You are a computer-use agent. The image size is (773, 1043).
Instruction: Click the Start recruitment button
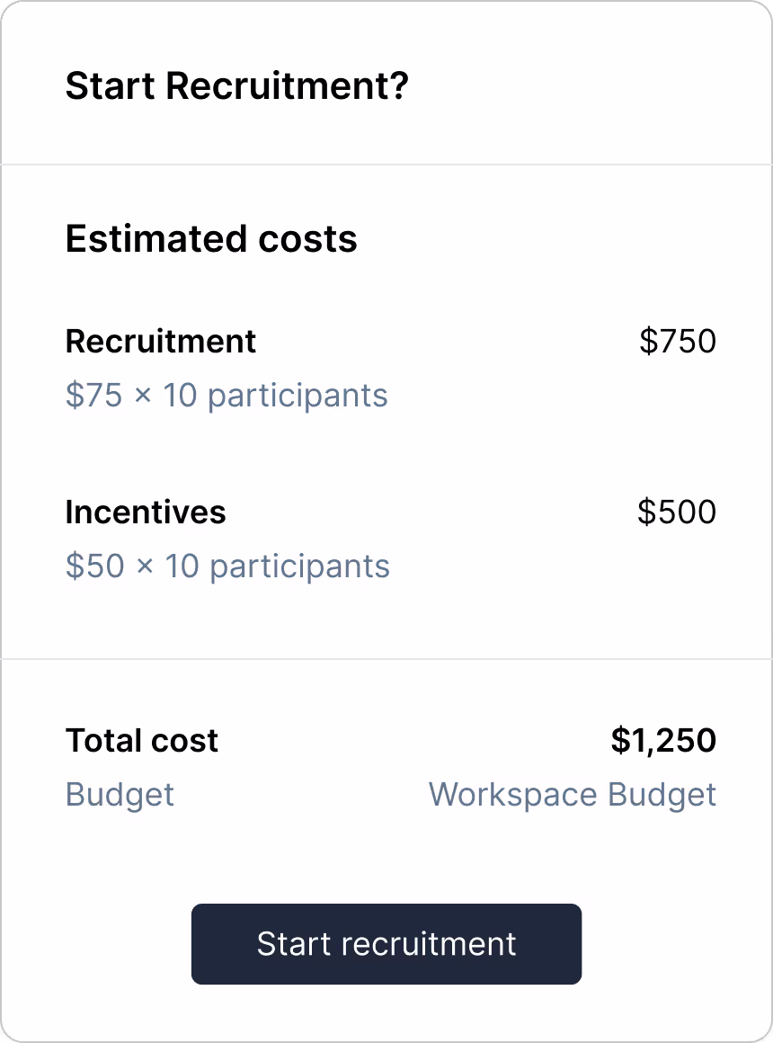pos(386,944)
